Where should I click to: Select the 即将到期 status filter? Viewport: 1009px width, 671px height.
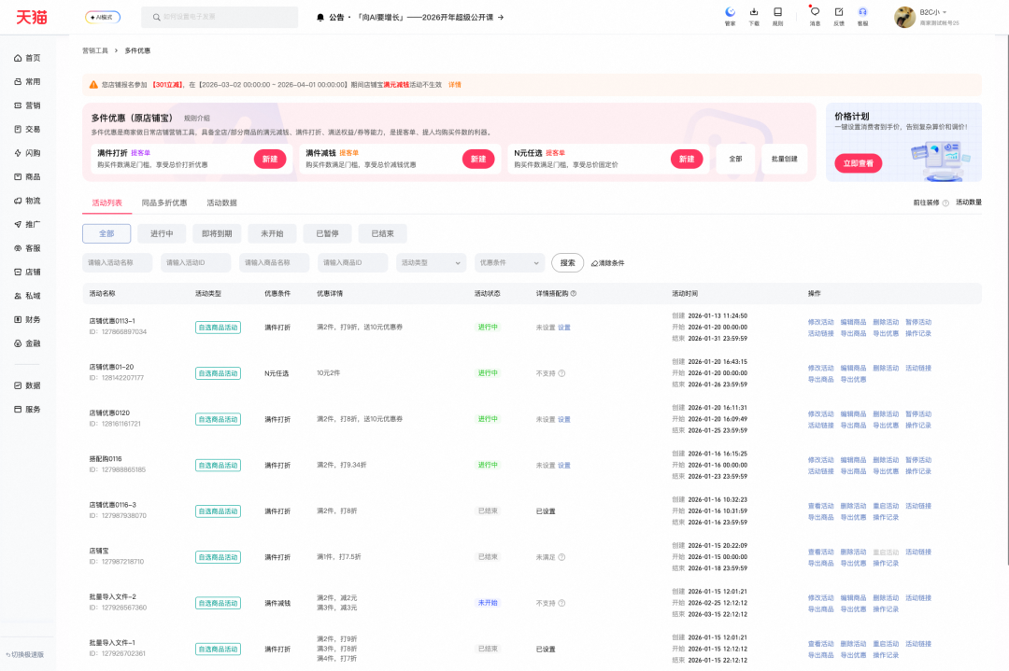217,234
